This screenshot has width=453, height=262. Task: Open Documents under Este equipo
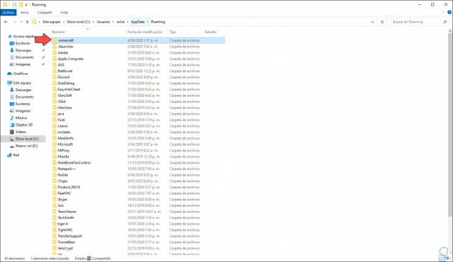click(24, 97)
